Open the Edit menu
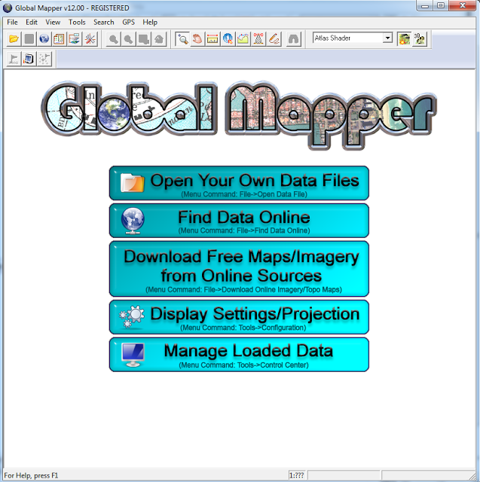480x482 pixels. [32, 22]
